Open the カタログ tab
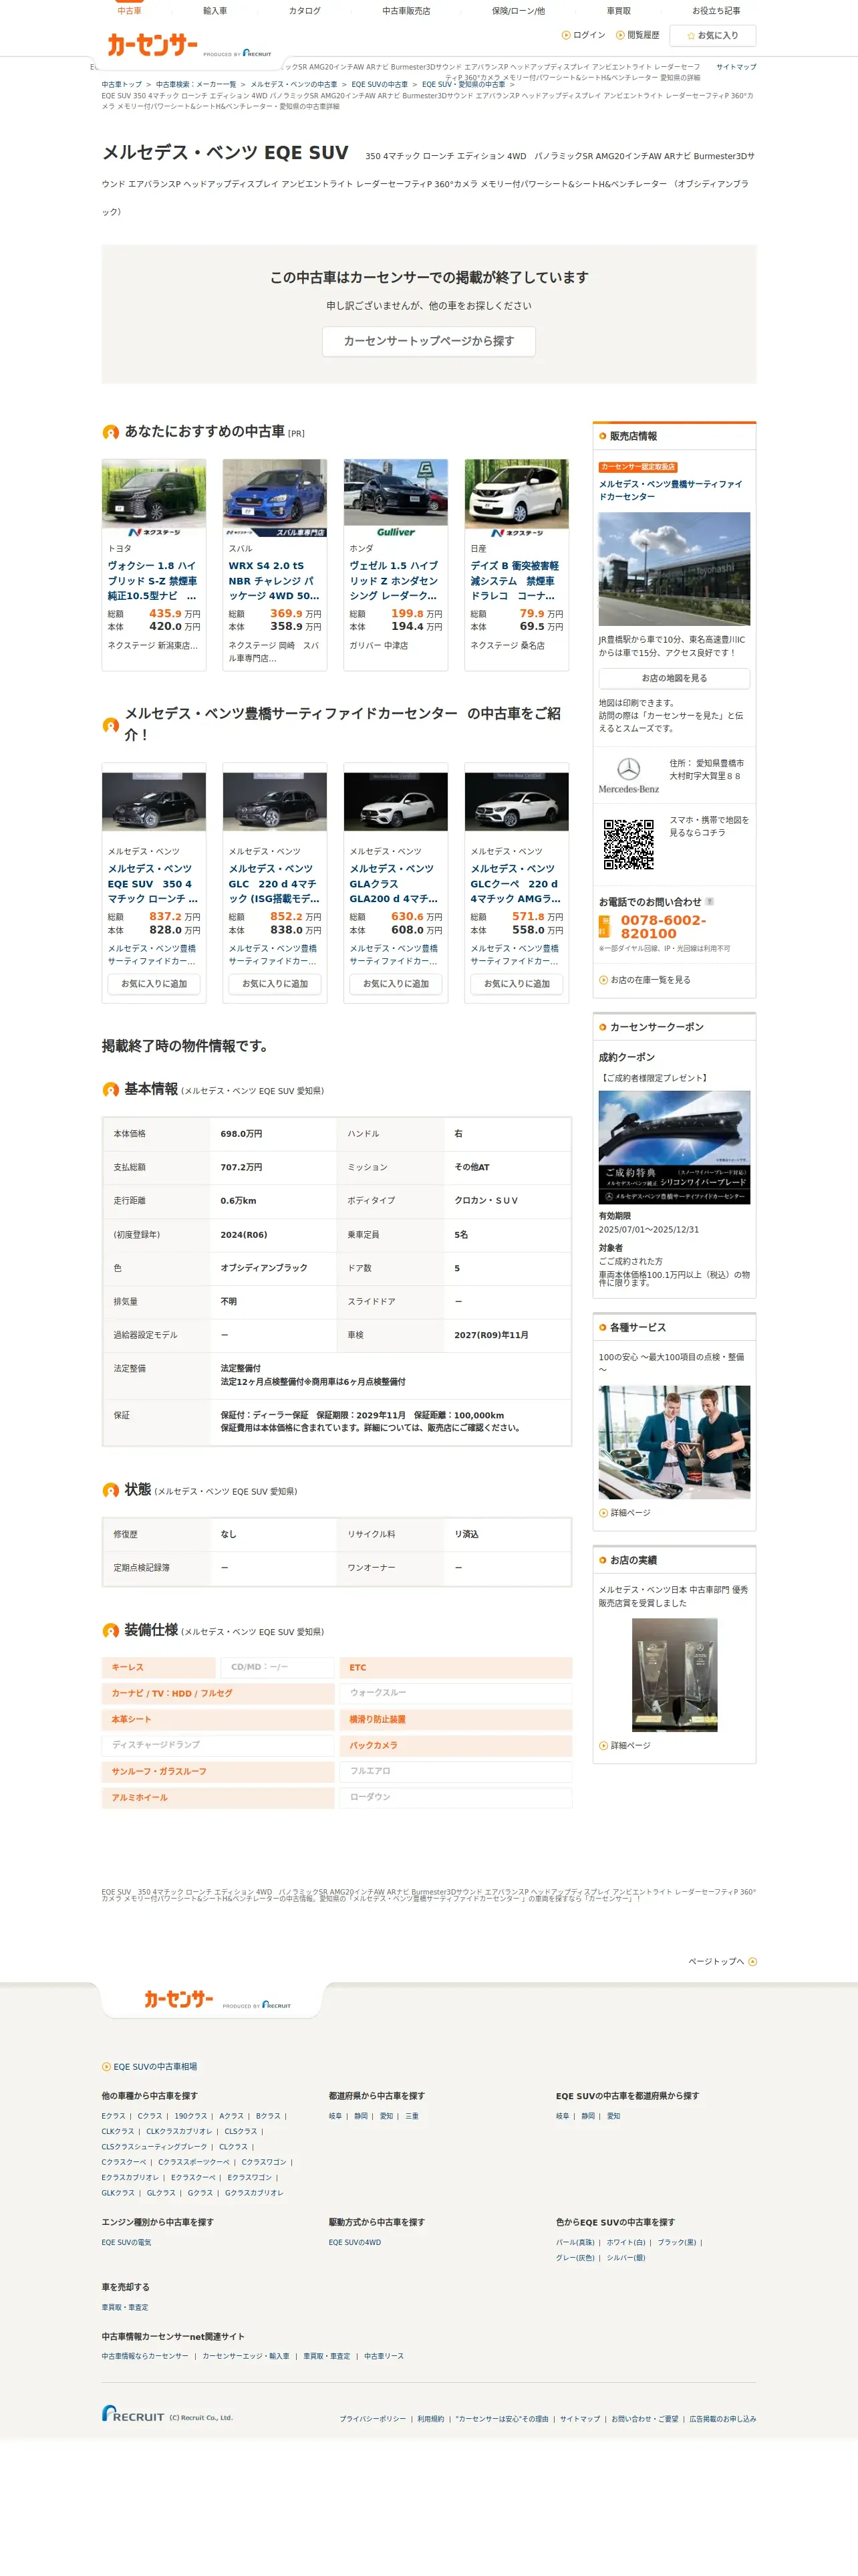The width and height of the screenshot is (858, 2576). 305,11
